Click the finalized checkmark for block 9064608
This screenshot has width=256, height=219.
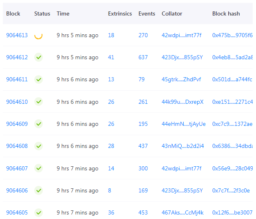click(x=38, y=146)
